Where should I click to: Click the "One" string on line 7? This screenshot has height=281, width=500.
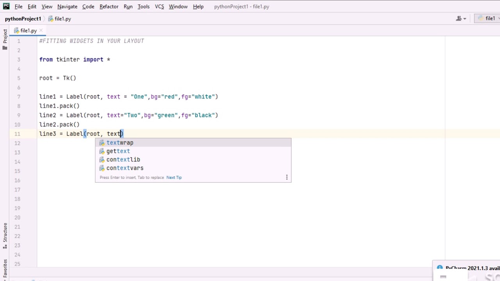[139, 97]
